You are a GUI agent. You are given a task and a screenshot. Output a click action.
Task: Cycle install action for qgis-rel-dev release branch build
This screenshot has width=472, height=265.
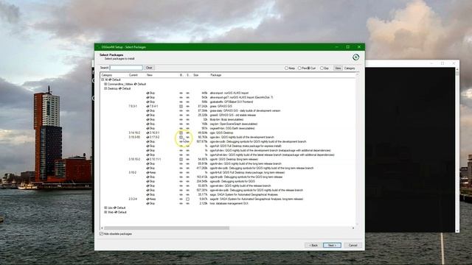[147, 185]
